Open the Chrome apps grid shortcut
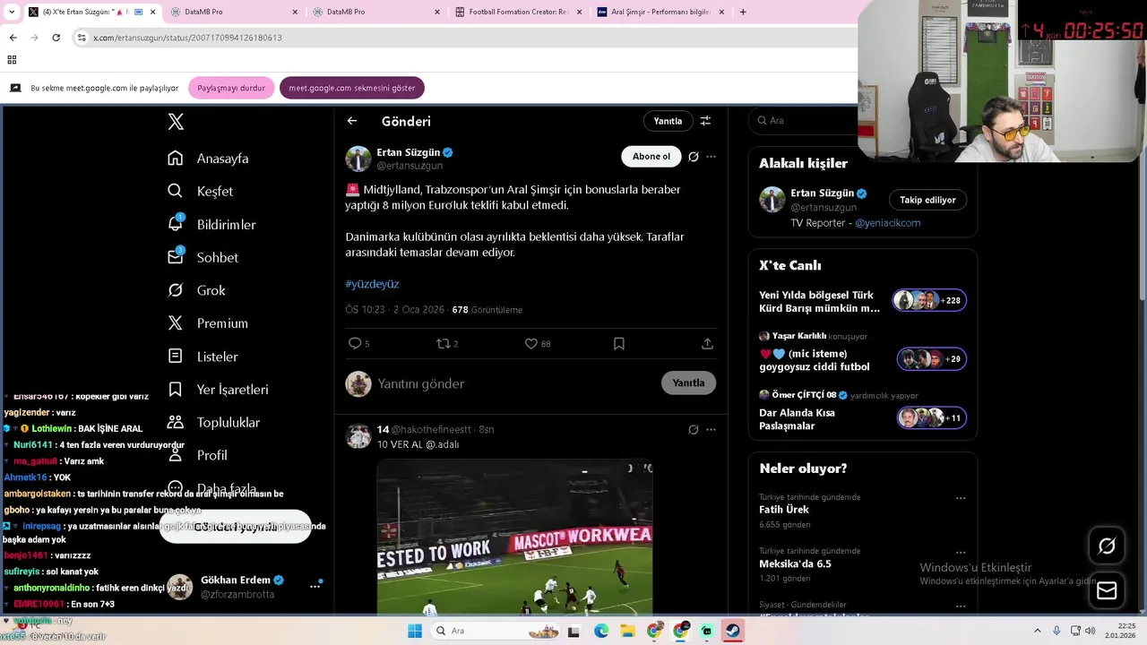Viewport: 1147px width, 645px height. [12, 60]
